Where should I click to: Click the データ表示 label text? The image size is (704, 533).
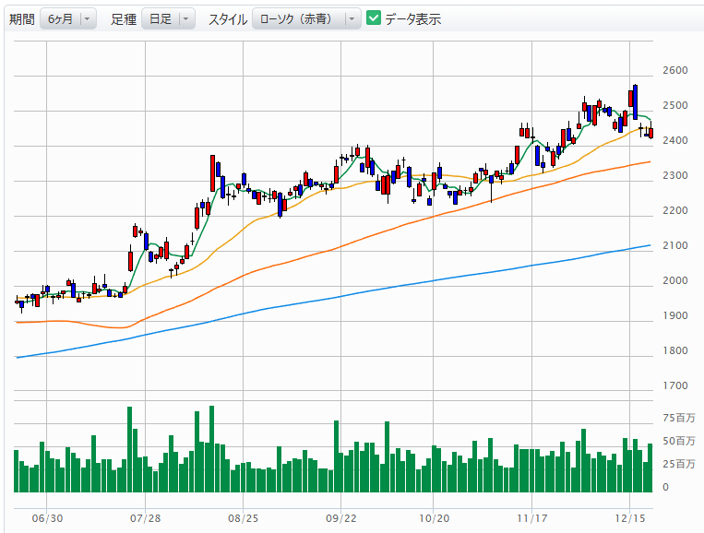pos(412,18)
